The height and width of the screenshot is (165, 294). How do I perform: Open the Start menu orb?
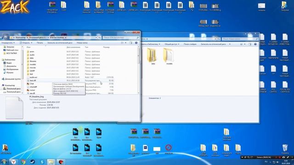(x=4, y=162)
